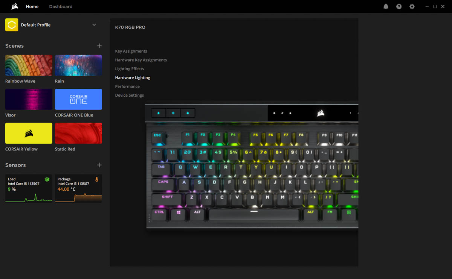Screen dimensions: 452x279
Task: Open Device Settings menu item
Action: coord(130,95)
